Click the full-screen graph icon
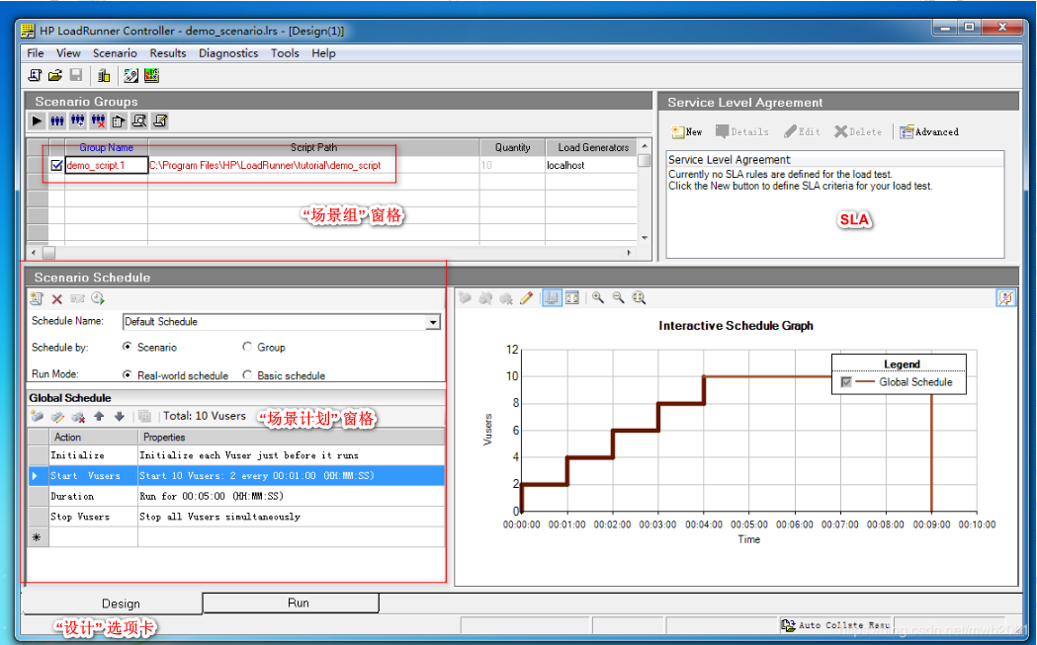1037x645 pixels. (x=572, y=298)
